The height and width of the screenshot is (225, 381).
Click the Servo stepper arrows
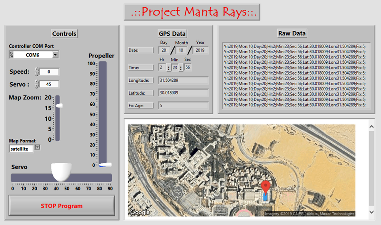[37, 84]
